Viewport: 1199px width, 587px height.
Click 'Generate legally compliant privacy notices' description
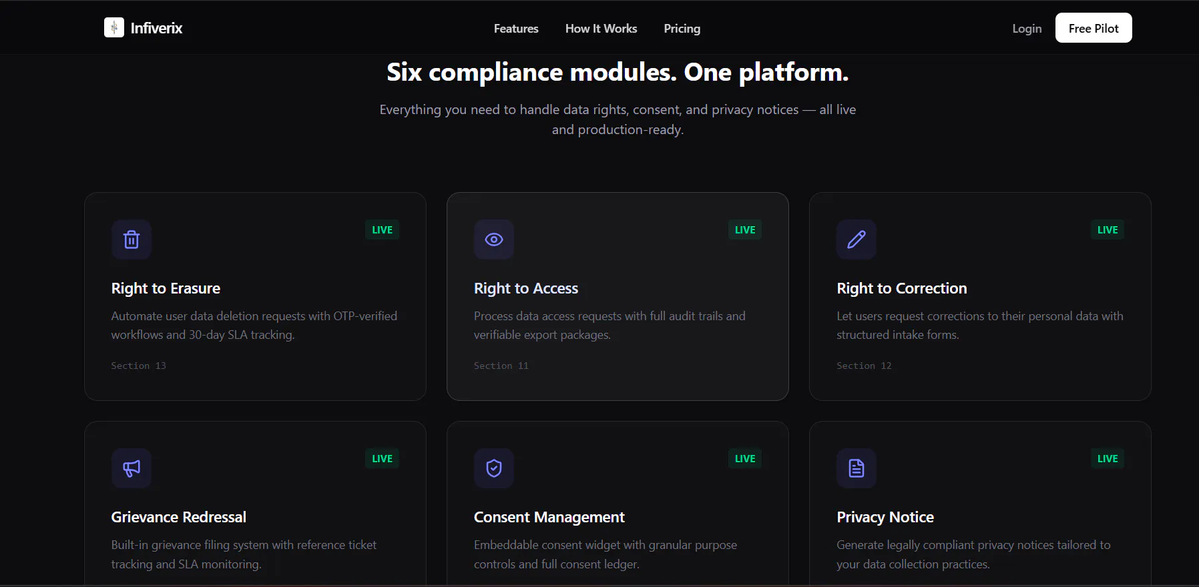tap(973, 554)
